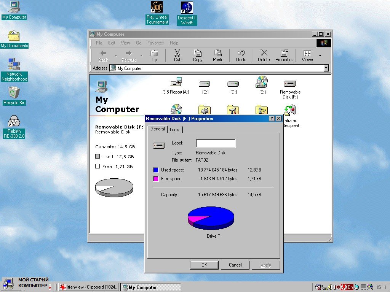This screenshot has width=390, height=292.
Task: Click the Cut toolbar icon
Action: [x=177, y=56]
